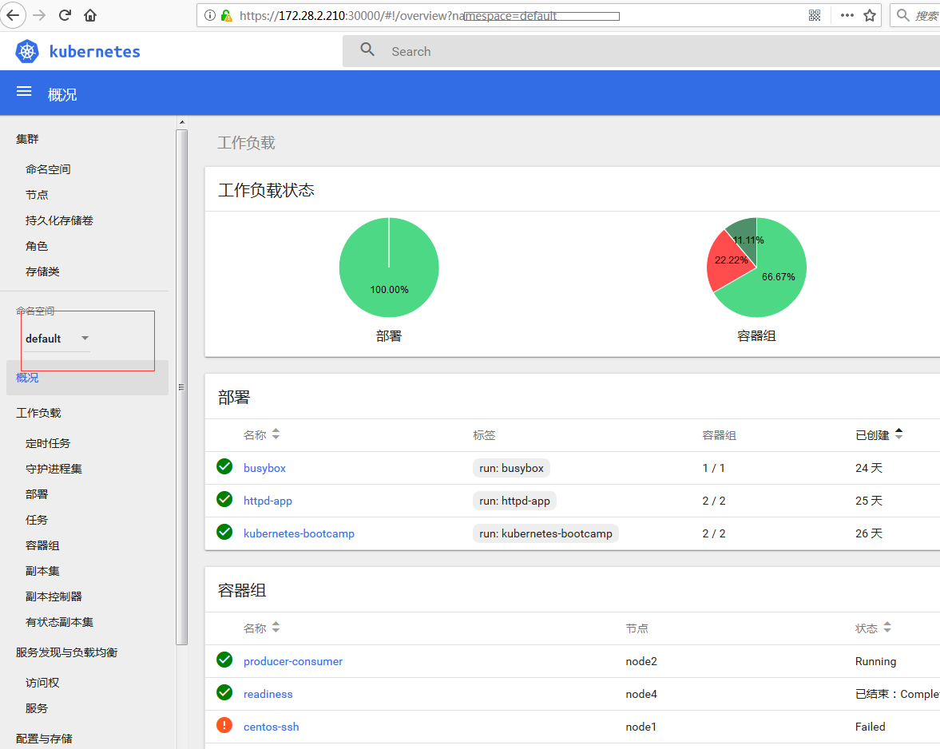Select 容器组 in the sidebar menu
940x749 pixels.
tap(42, 545)
